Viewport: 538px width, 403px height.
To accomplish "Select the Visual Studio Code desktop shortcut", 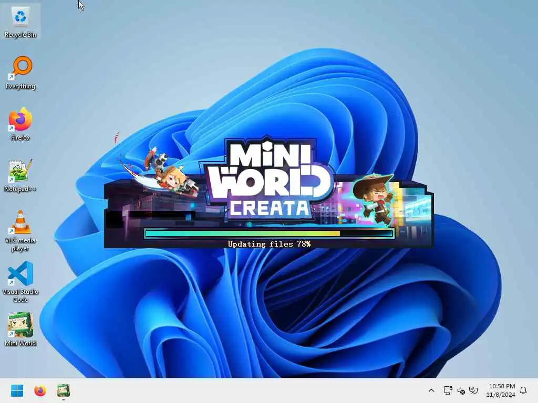I will point(20,282).
